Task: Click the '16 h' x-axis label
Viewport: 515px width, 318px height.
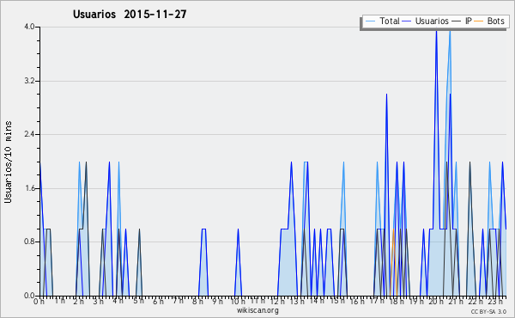Action: (x=357, y=301)
